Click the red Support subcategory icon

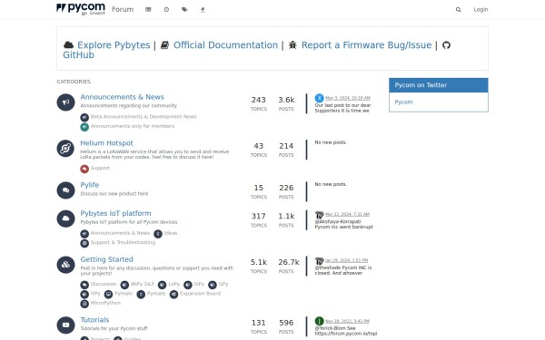84,169
